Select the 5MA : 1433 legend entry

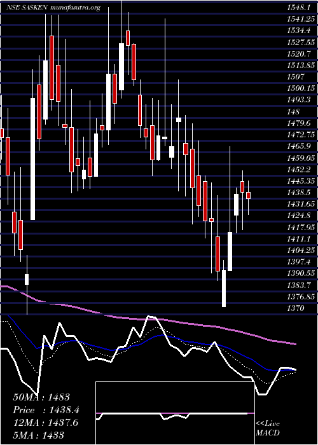(x=38, y=435)
